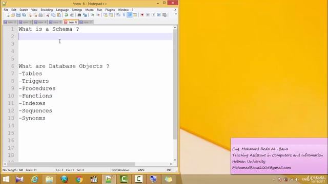
Task: Click the INS indicator in status bar
Action: [x=169, y=170]
